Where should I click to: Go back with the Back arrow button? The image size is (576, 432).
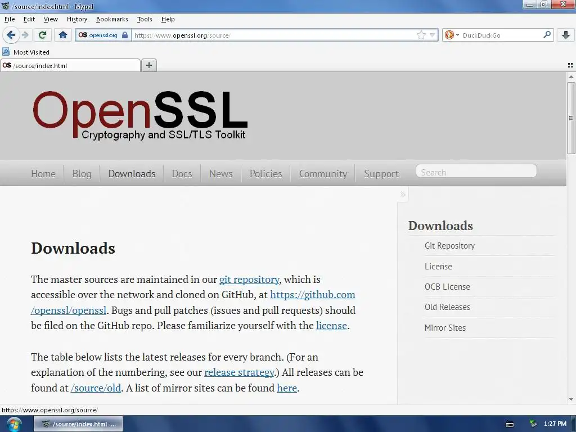[x=11, y=35]
